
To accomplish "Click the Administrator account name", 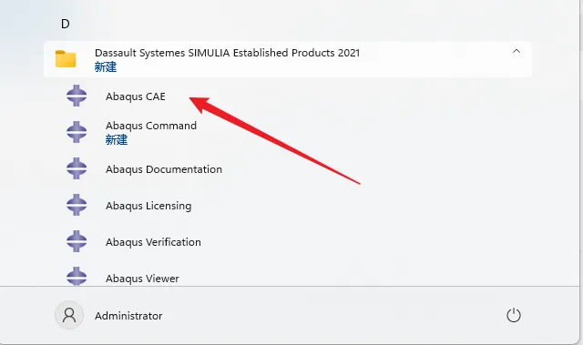I will 128,316.
